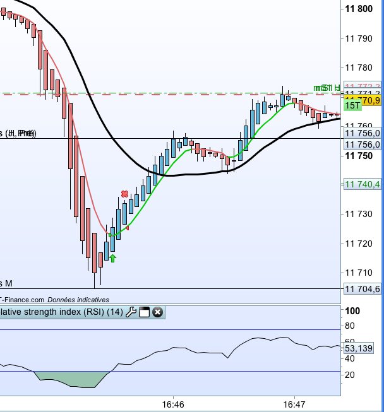Viewport: 384px width, 412px height.
Task: Open RSI indicator settings wrench icon
Action: pos(131,312)
